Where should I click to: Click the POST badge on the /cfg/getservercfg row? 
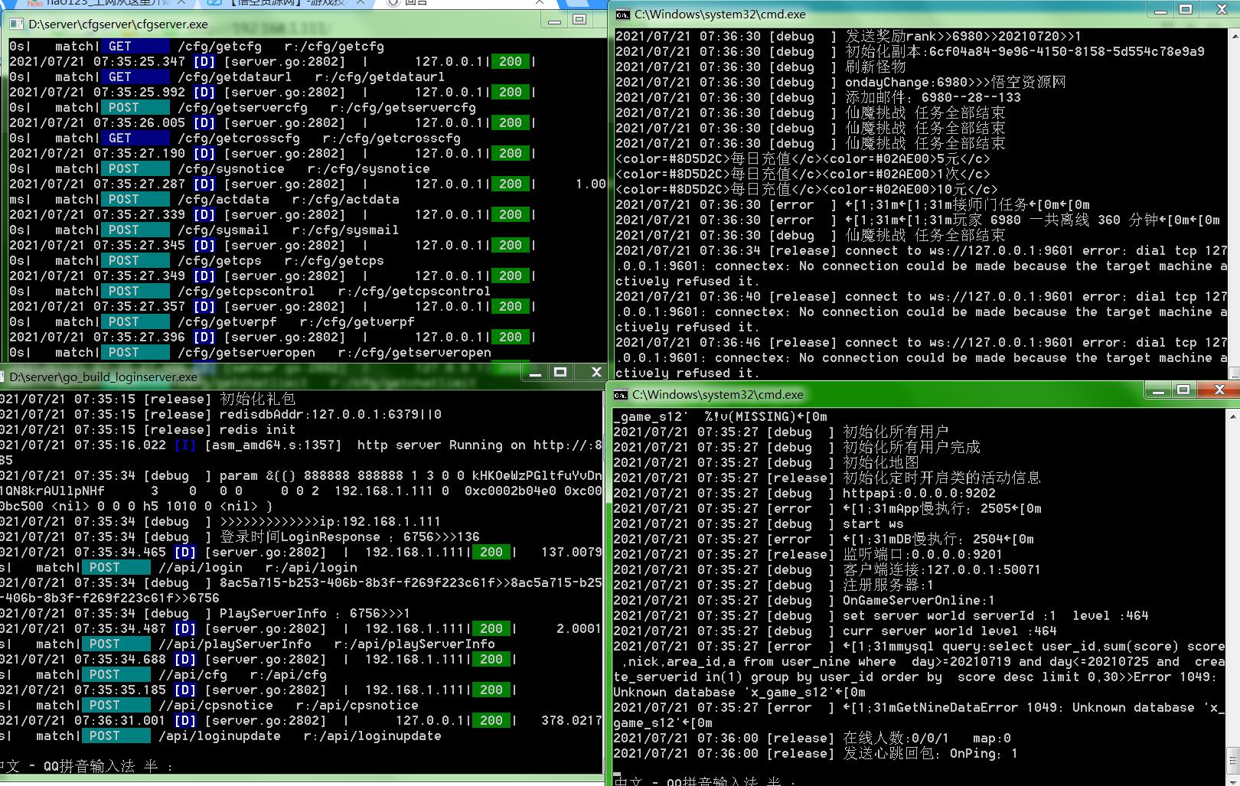pos(135,108)
